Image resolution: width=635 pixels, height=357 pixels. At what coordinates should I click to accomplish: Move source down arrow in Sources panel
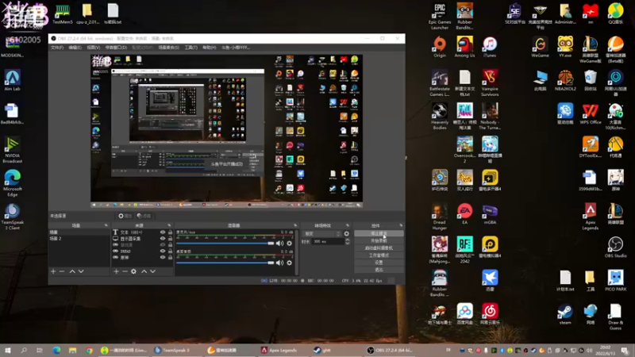pyautogui.click(x=152, y=271)
